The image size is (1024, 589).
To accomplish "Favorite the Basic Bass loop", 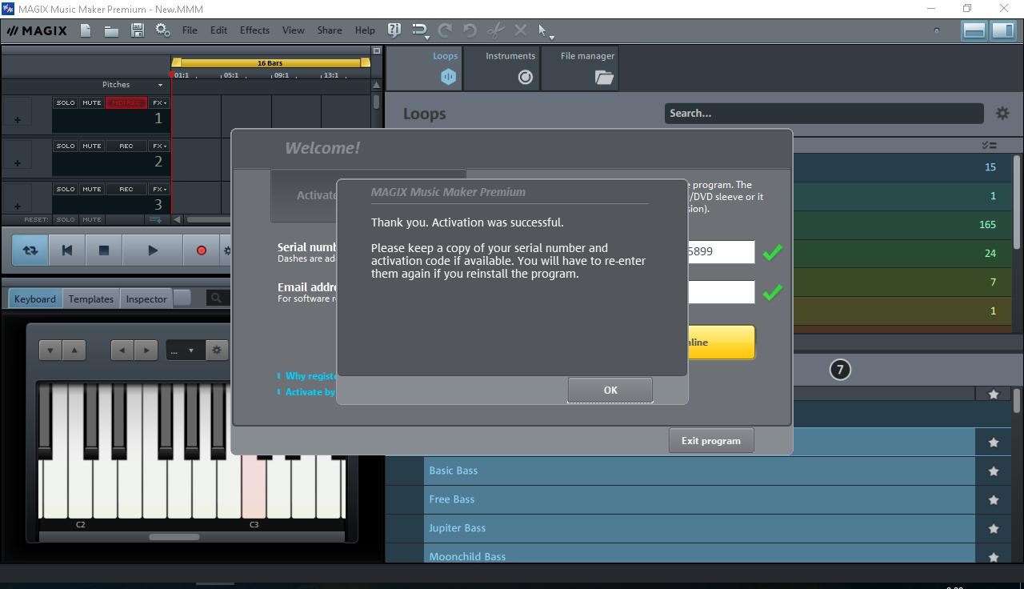I will point(993,471).
